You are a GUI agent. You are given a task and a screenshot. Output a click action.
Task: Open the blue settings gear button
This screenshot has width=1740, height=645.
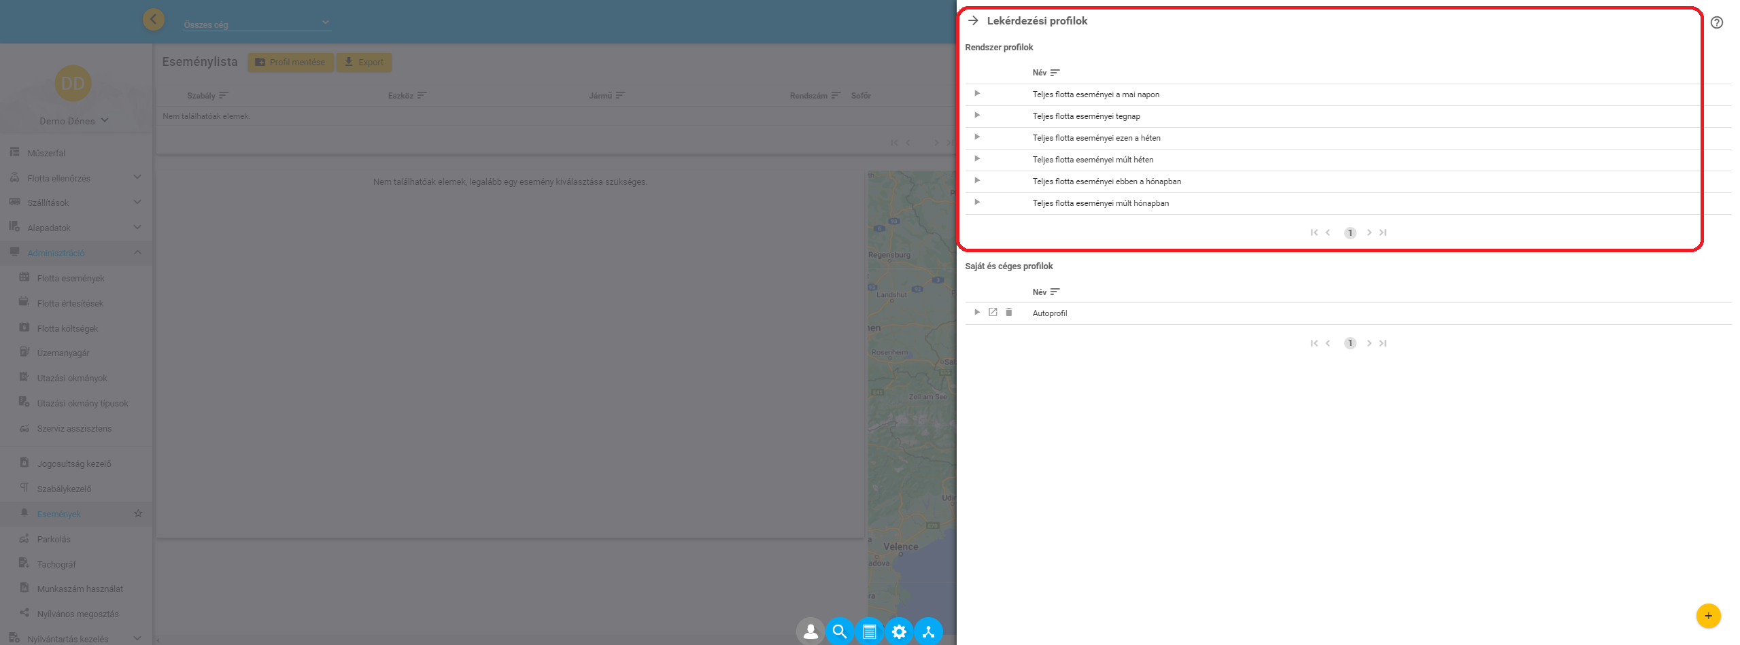click(x=899, y=631)
